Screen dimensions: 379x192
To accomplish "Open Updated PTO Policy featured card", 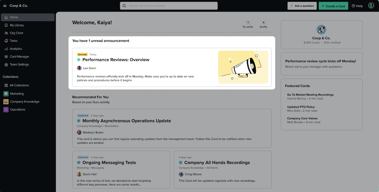I will click(301, 107).
